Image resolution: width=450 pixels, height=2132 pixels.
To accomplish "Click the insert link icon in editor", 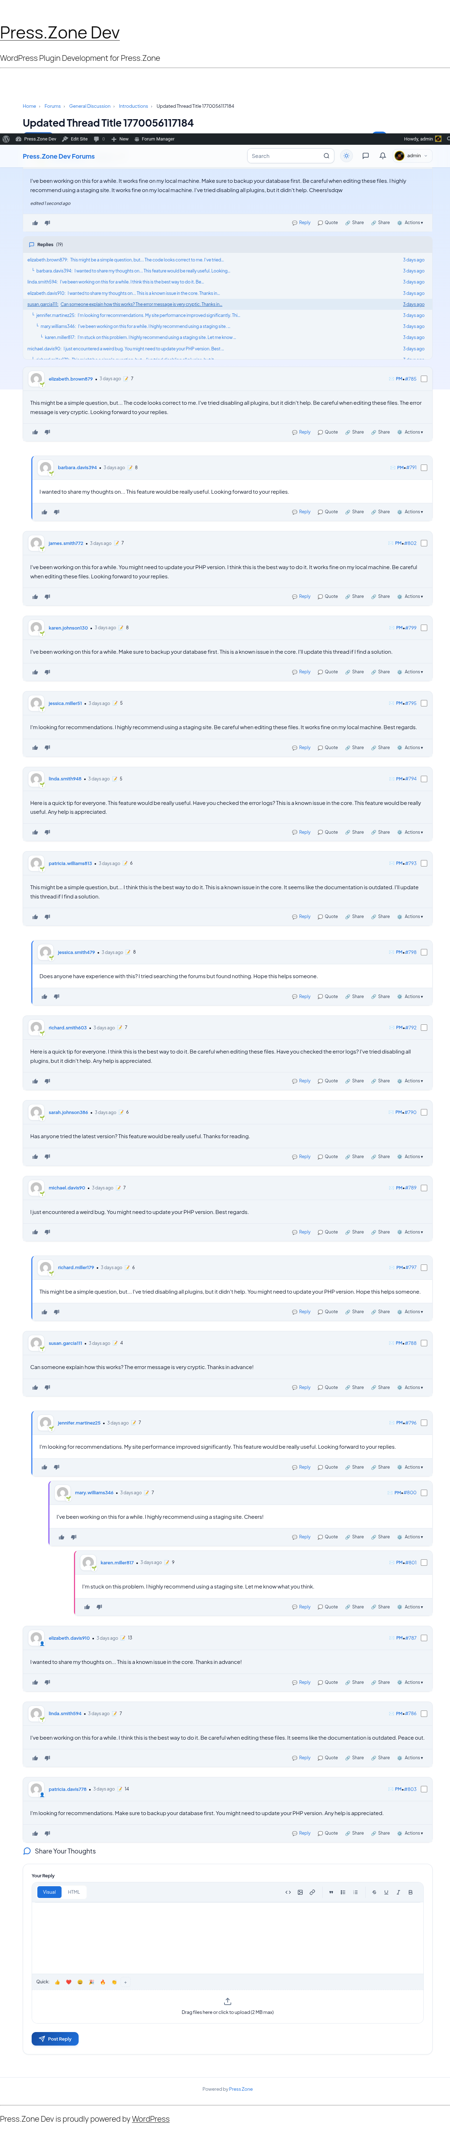I will (312, 1892).
